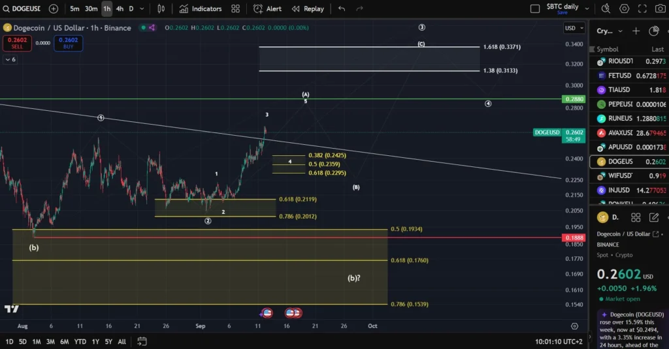Set the chart range to 1M
This screenshot has height=349, width=669.
pos(37,342)
